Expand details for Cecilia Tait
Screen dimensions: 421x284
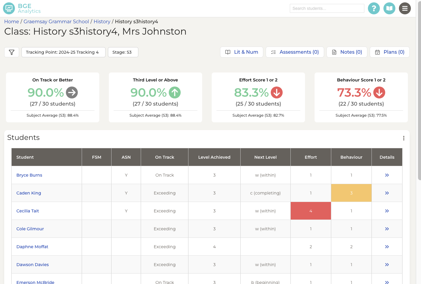tap(387, 211)
